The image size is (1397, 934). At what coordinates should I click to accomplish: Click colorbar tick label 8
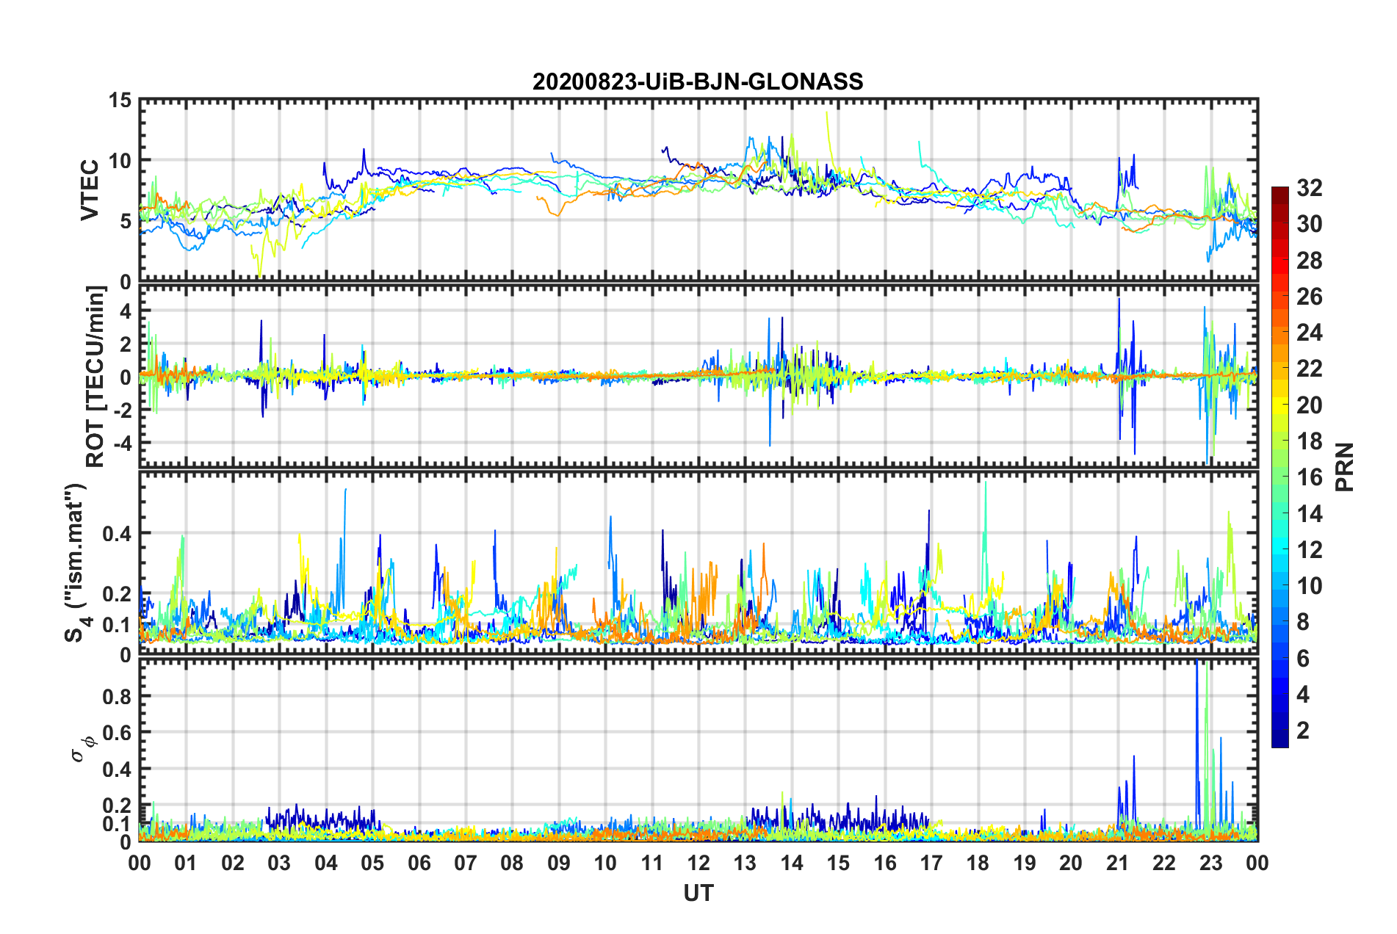pos(1303,622)
